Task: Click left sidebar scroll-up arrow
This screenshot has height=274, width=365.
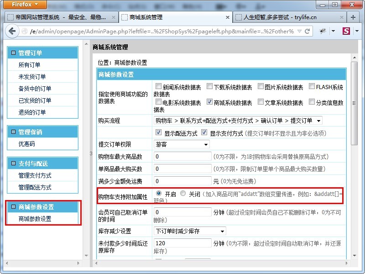Action: pyautogui.click(x=86, y=43)
